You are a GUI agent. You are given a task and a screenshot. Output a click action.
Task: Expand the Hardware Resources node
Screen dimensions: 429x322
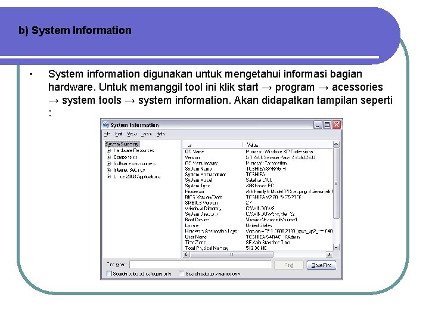109,151
